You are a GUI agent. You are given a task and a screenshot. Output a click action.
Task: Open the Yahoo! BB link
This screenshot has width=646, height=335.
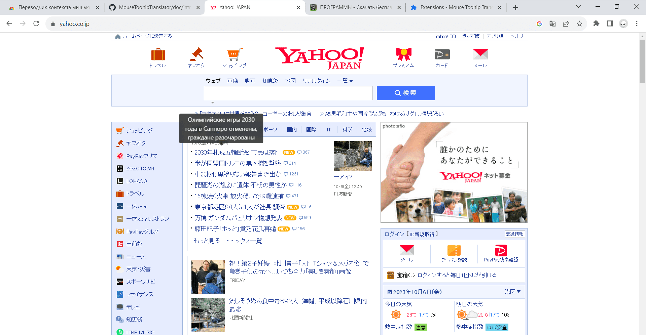point(445,36)
